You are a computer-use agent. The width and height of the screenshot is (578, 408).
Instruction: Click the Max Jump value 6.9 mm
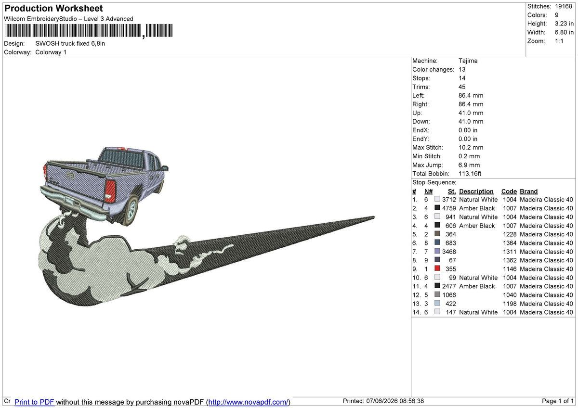[469, 165]
